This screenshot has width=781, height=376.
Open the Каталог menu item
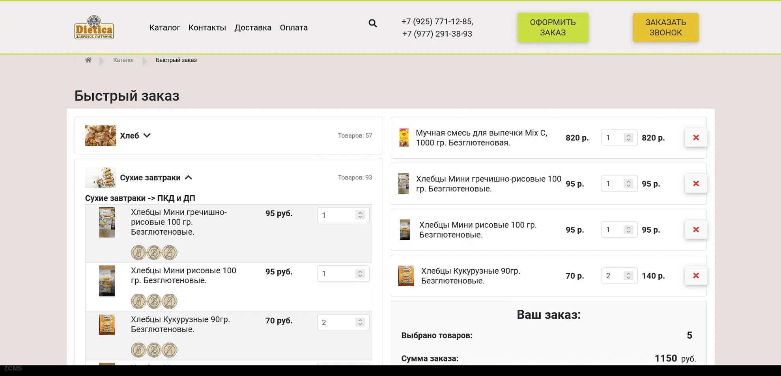pos(164,28)
